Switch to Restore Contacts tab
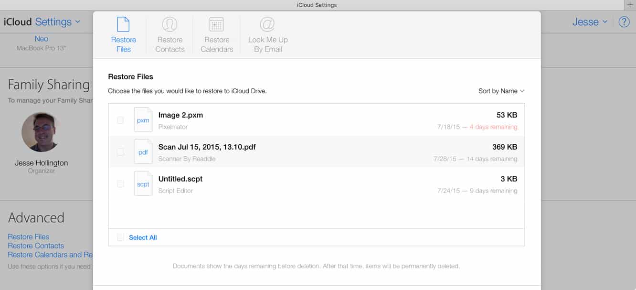Image resolution: width=636 pixels, height=290 pixels. (x=170, y=35)
